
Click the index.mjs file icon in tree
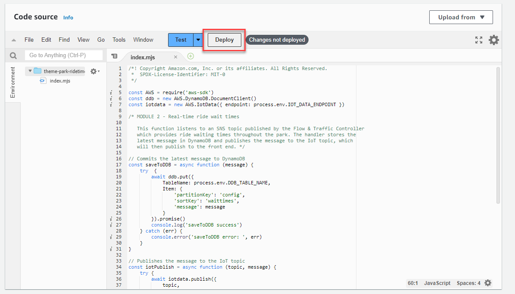(43, 81)
